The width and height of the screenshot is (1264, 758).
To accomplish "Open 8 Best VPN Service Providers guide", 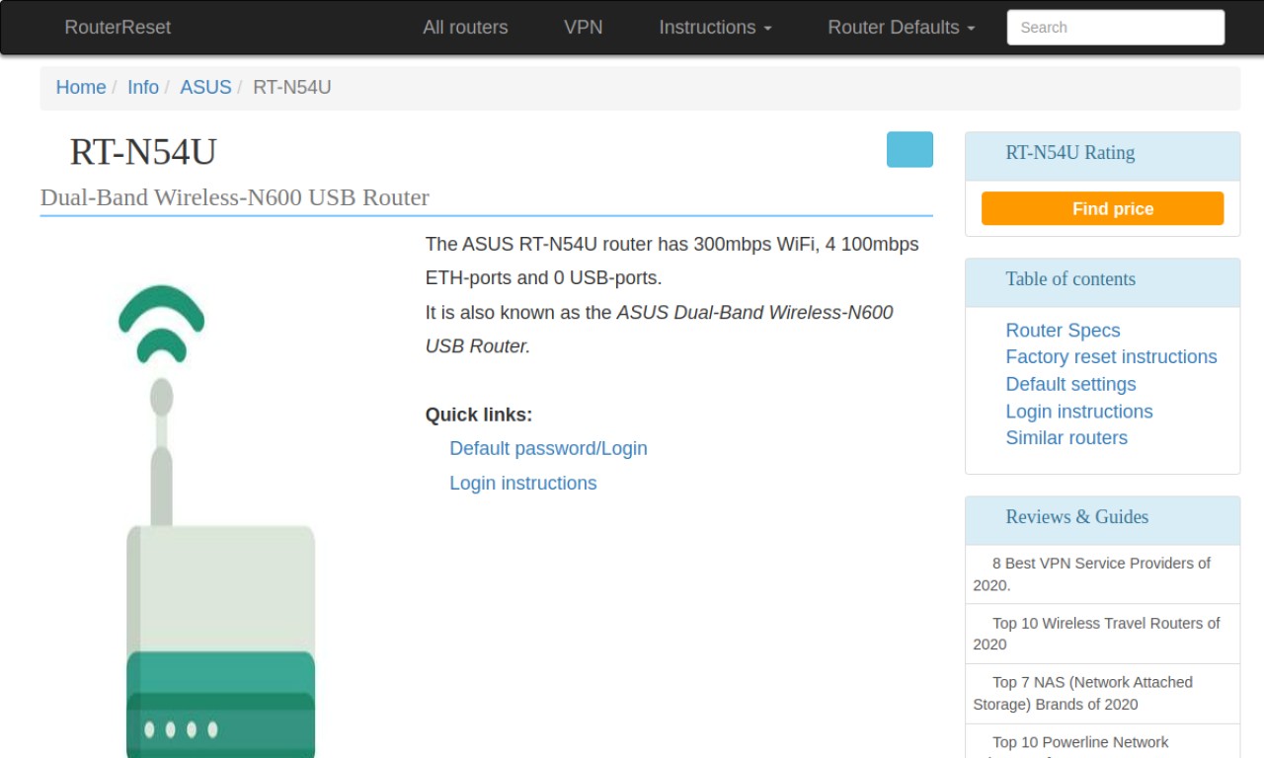I will [x=1102, y=574].
